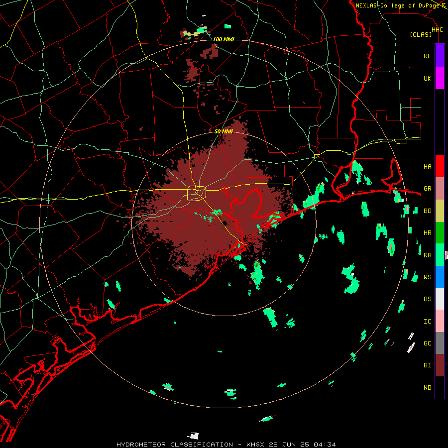This screenshot has height=448, width=448.
Task: Click the RF purple legend swatch
Action: pos(440,56)
